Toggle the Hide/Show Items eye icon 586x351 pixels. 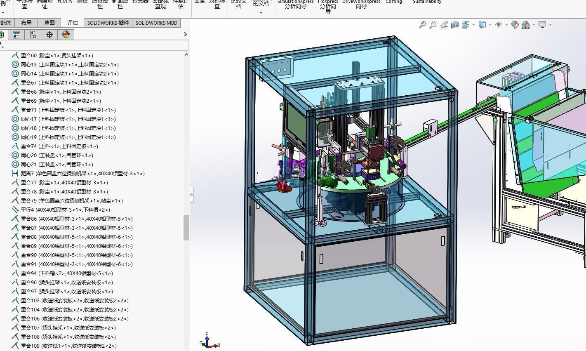click(499, 25)
